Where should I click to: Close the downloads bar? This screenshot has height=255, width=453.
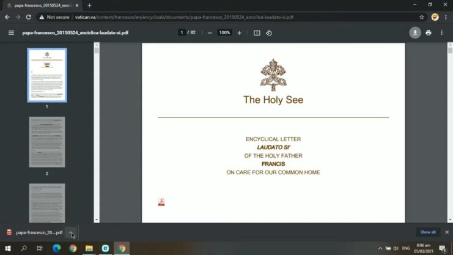tap(447, 232)
